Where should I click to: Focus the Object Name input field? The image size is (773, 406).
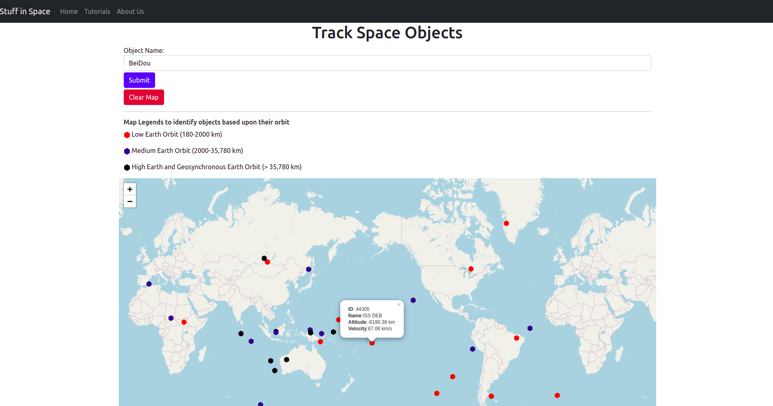coord(387,63)
